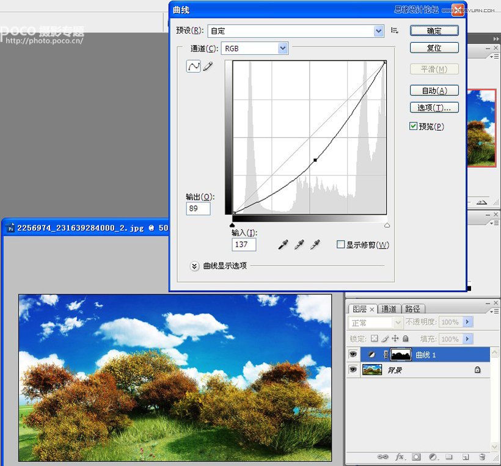The height and width of the screenshot is (466, 501).
Task: Switch to the 路径 Paths tab
Action: pos(414,308)
